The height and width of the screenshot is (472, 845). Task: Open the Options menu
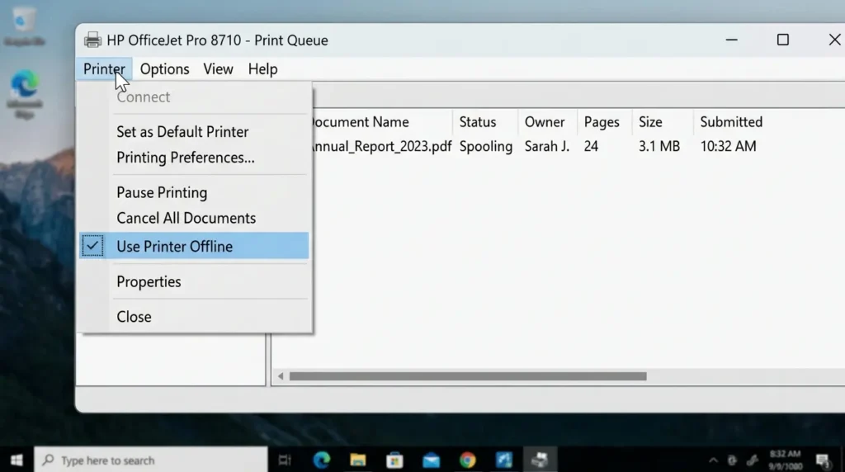pos(164,69)
